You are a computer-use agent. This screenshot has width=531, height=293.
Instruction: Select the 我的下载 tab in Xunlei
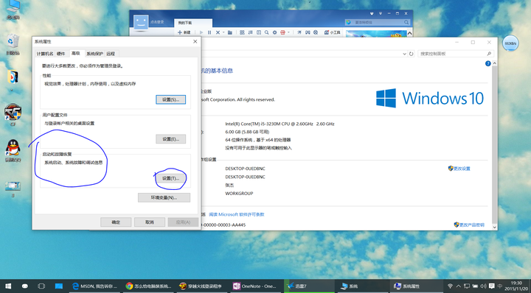click(x=193, y=23)
